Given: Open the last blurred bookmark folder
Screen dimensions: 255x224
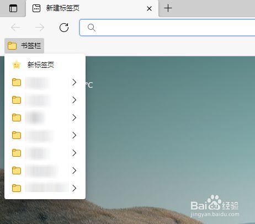Looking at the screenshot, I should point(45,188).
